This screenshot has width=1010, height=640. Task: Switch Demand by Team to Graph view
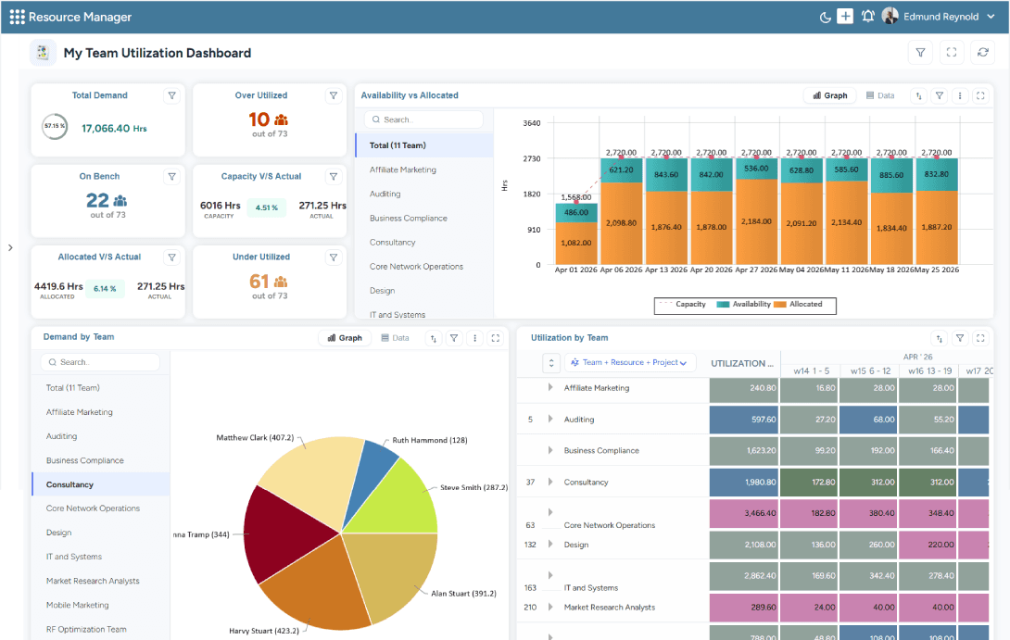click(x=345, y=338)
